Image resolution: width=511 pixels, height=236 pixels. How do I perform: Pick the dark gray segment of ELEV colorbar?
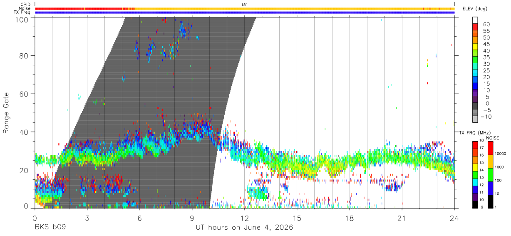[x=475, y=107]
